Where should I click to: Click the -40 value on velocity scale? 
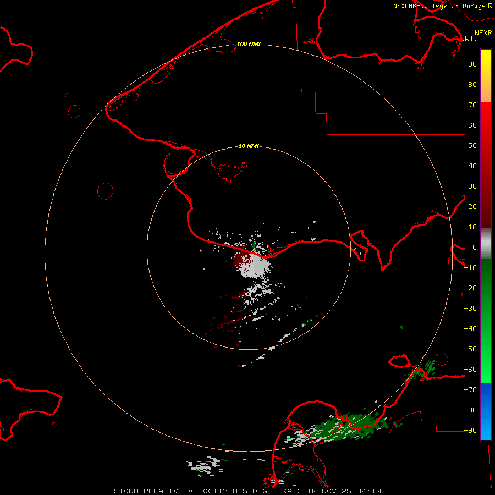(470, 329)
